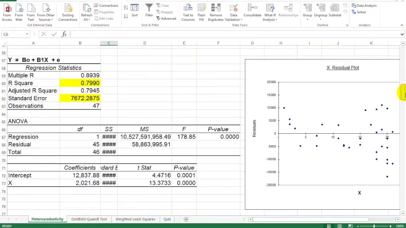Image resolution: width=406 pixels, height=228 pixels.
Task: Open Data Analysis tools
Action: click(364, 5)
